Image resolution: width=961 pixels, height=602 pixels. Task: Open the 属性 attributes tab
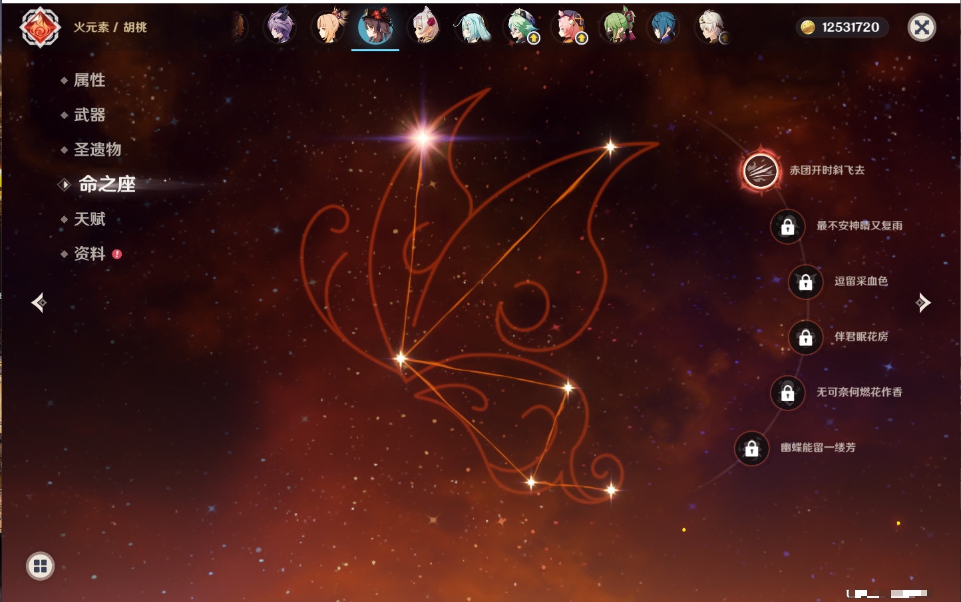click(x=89, y=80)
